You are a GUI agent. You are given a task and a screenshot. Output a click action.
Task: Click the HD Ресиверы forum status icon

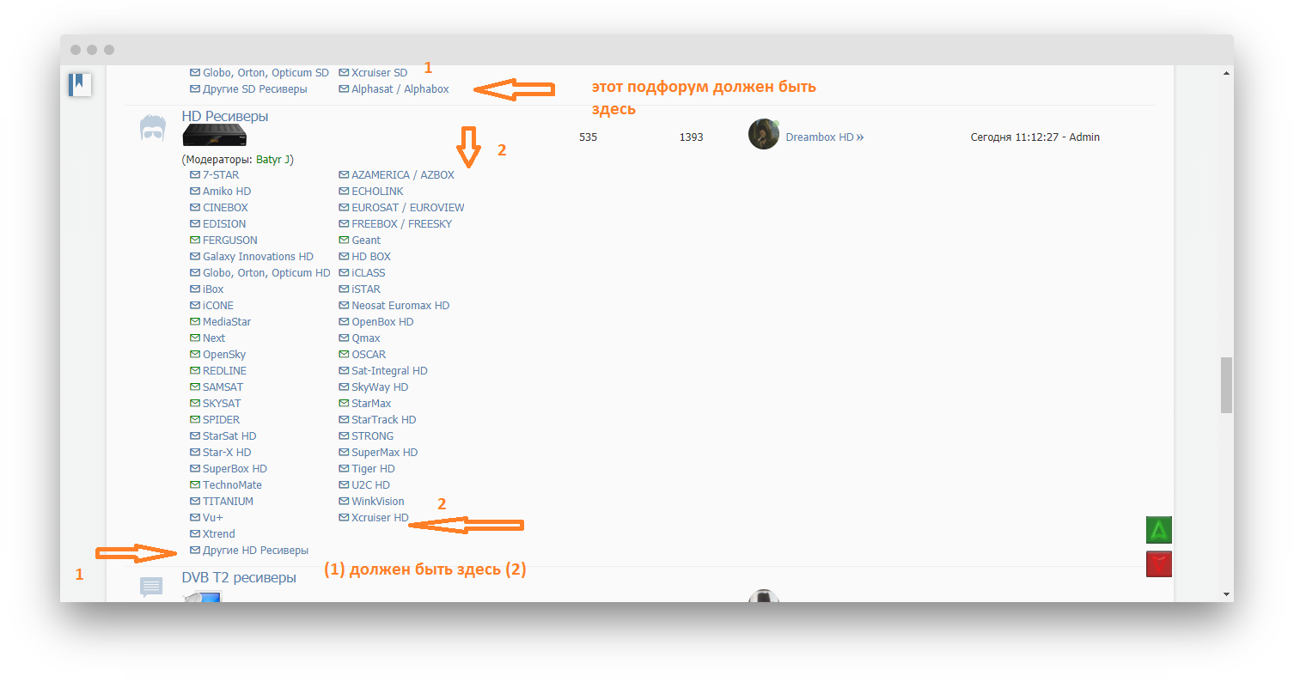click(152, 129)
